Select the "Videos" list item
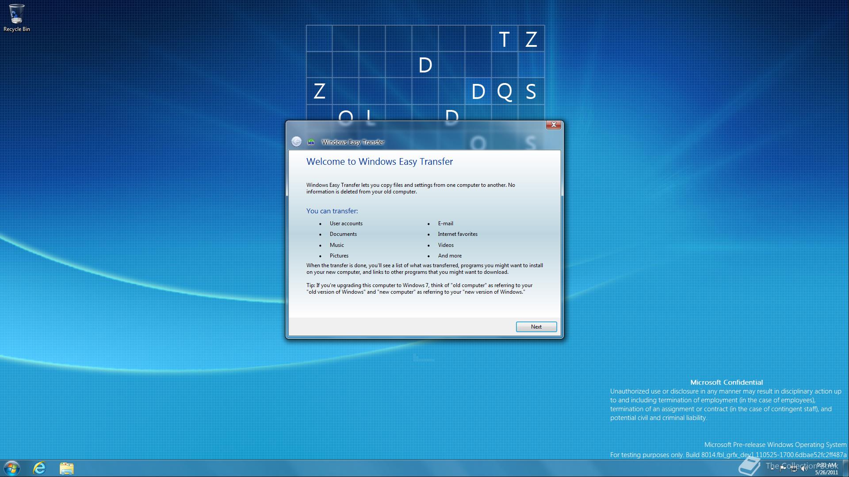This screenshot has width=849, height=477. pyautogui.click(x=446, y=245)
